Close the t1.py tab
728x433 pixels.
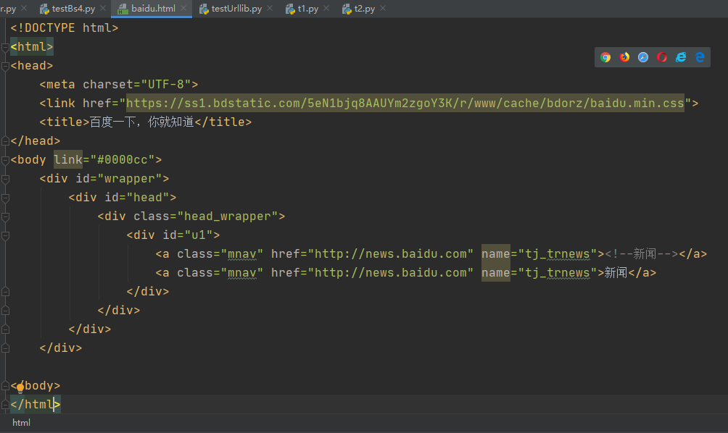(326, 9)
